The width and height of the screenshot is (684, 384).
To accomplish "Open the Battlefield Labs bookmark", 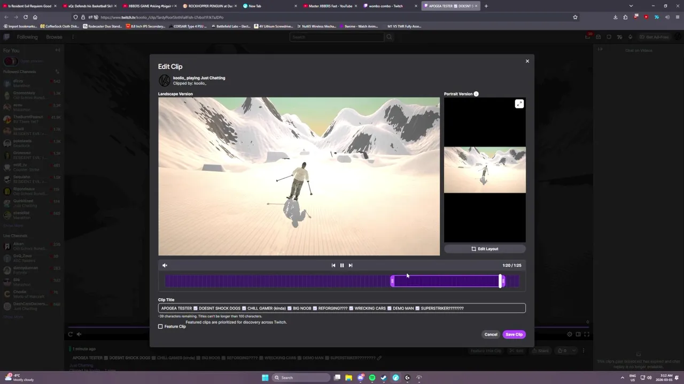I will click(x=231, y=26).
